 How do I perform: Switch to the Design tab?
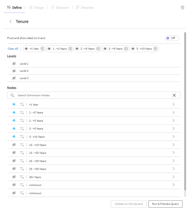tap(36, 8)
